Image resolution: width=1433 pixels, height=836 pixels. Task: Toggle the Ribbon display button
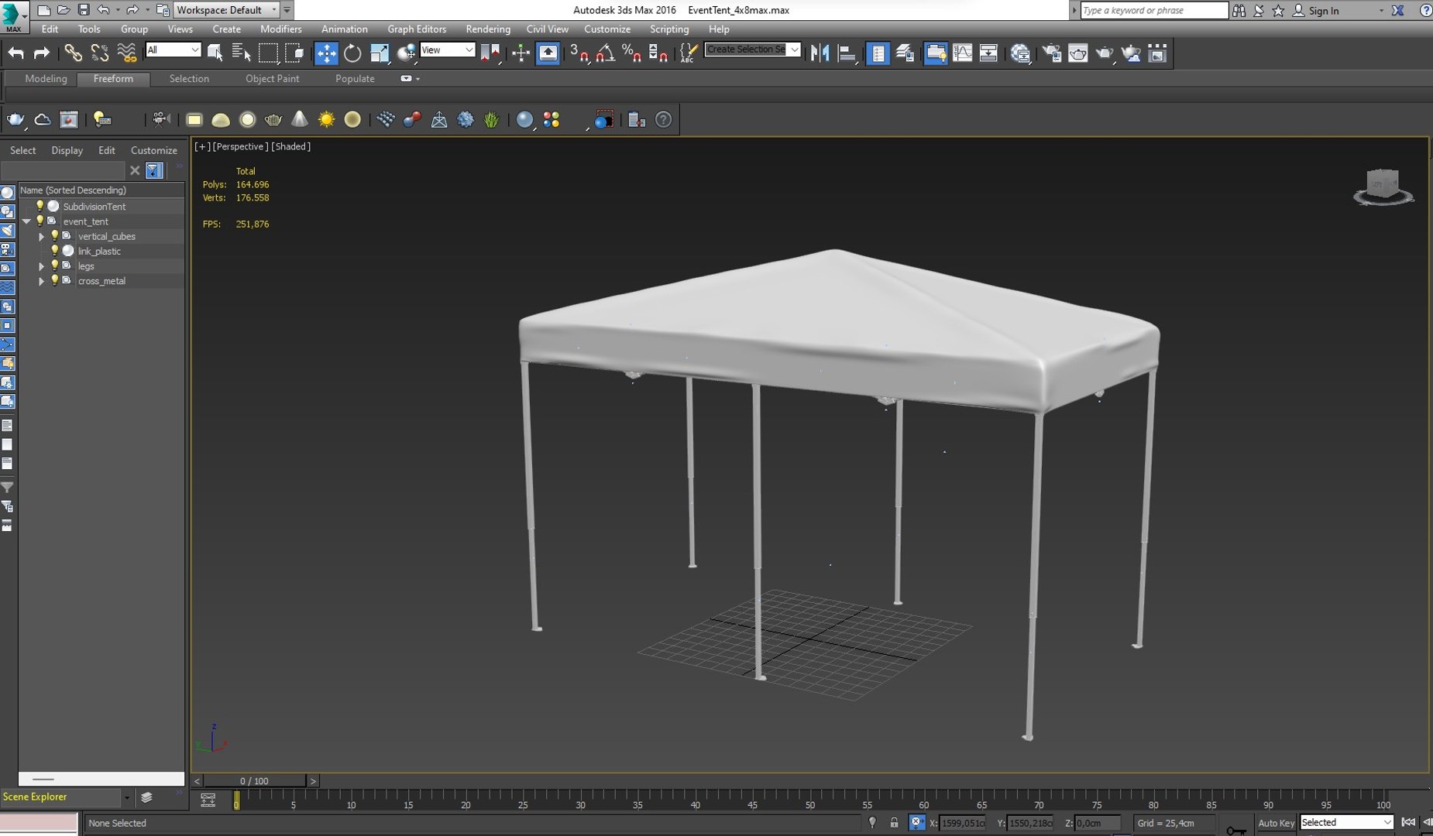(x=936, y=53)
